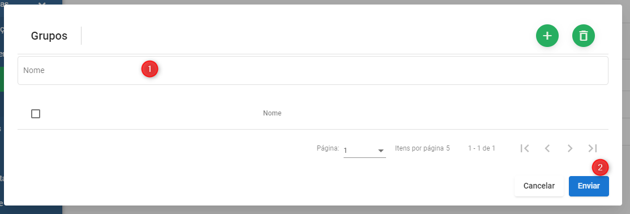Click the green trash delete icon
The height and width of the screenshot is (214, 630).
pyautogui.click(x=584, y=36)
